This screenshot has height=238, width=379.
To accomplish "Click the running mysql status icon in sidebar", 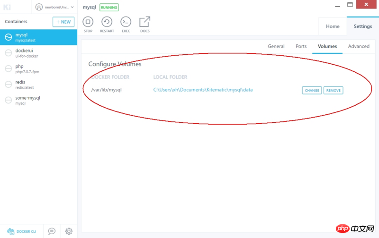I will [9, 37].
